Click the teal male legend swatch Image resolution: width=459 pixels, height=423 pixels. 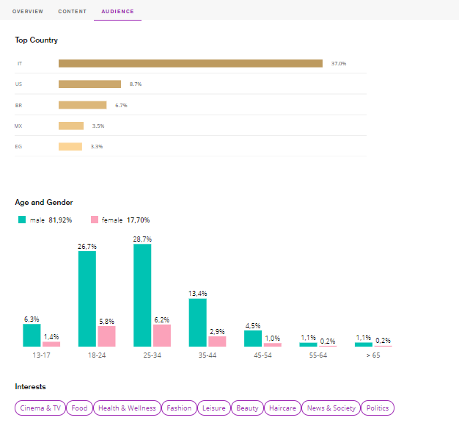coord(22,220)
